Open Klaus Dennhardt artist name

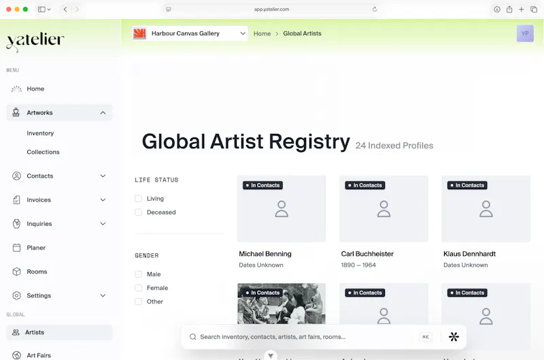click(469, 254)
